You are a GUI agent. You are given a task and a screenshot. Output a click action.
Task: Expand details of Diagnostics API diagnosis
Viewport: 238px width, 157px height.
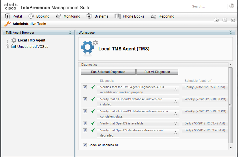point(175,90)
